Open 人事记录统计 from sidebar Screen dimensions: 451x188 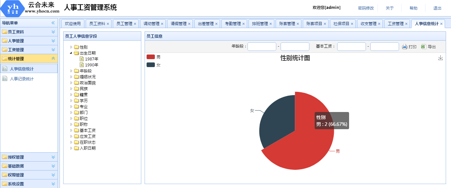click(22, 79)
